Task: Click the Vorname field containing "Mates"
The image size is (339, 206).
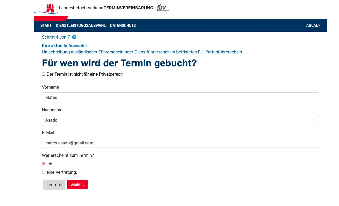Action: 180,97
